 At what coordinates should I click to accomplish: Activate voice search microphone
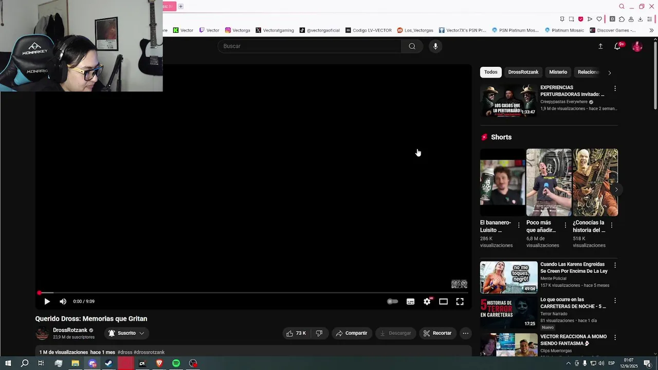point(435,46)
